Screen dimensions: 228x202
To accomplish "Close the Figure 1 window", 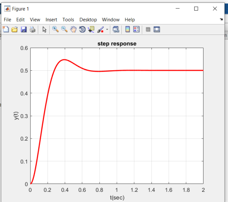I will pos(215,9).
